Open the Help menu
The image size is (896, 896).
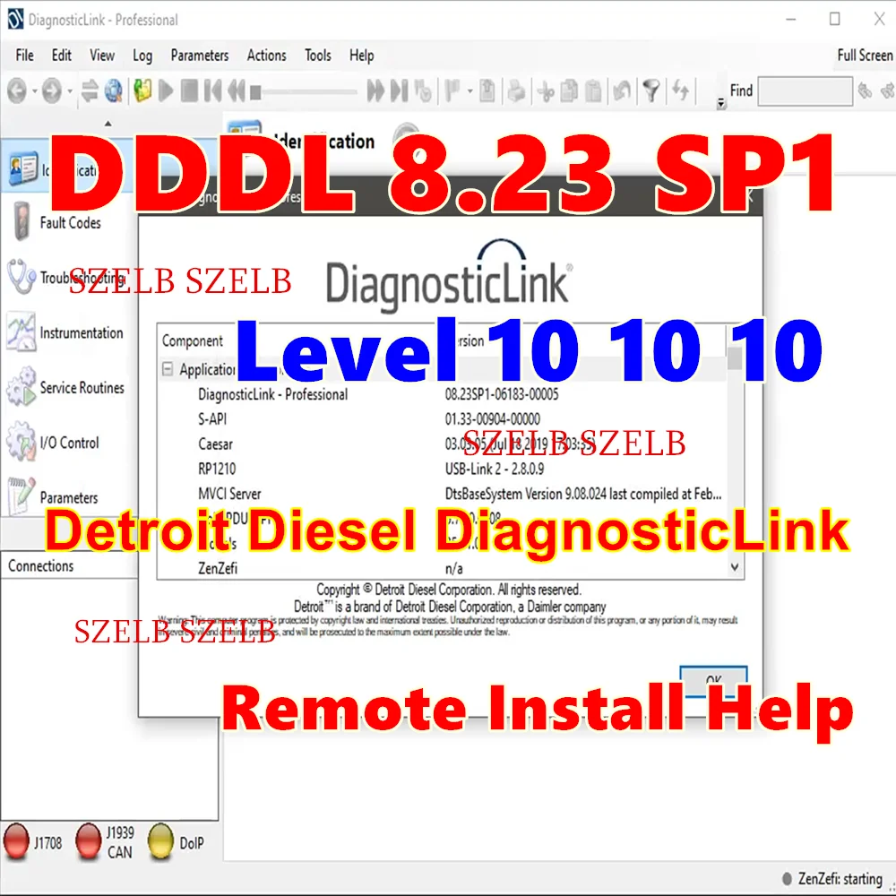(x=362, y=56)
